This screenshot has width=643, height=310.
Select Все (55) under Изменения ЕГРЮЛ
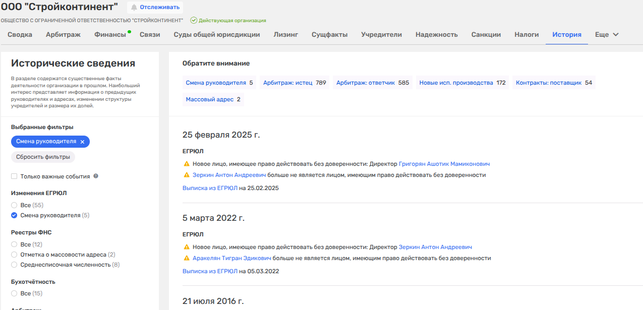pyautogui.click(x=14, y=206)
